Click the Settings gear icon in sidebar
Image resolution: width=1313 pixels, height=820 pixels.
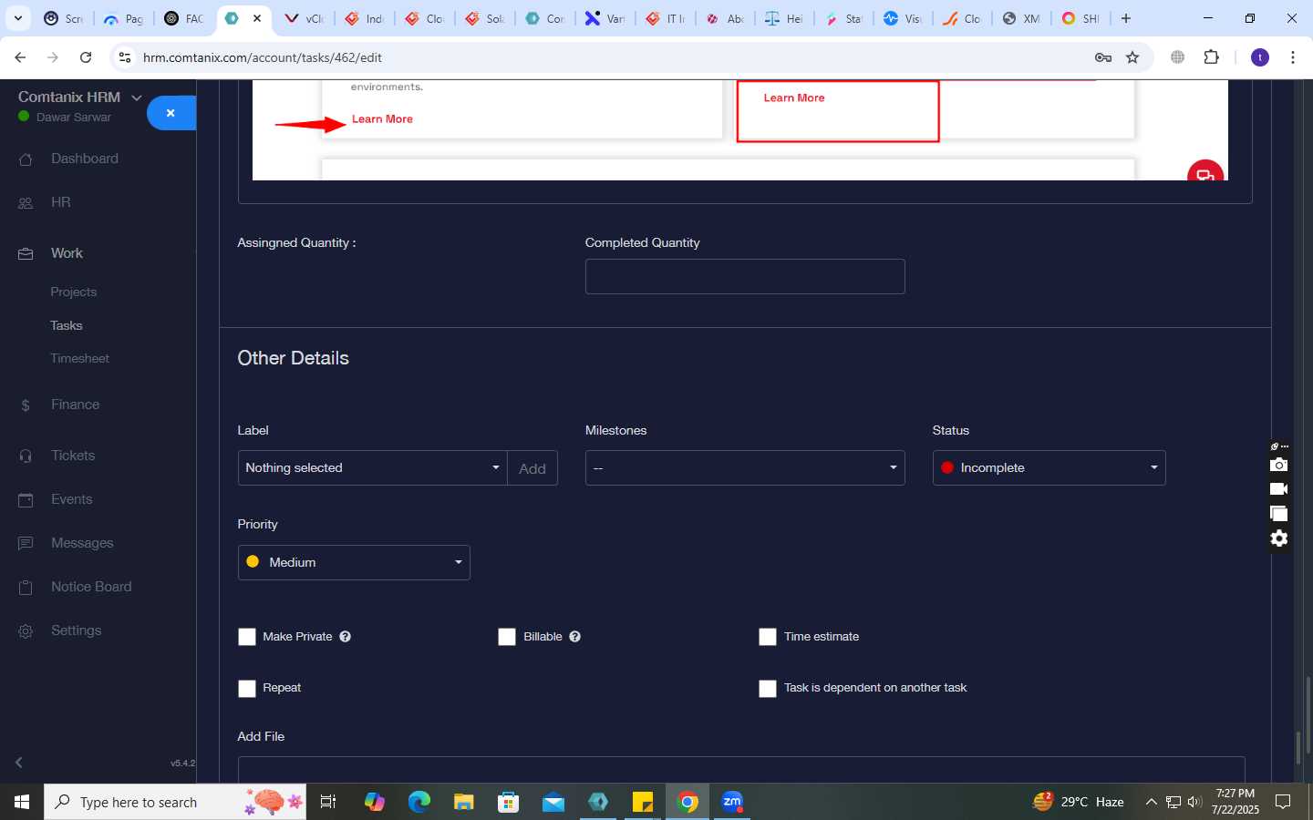click(26, 631)
